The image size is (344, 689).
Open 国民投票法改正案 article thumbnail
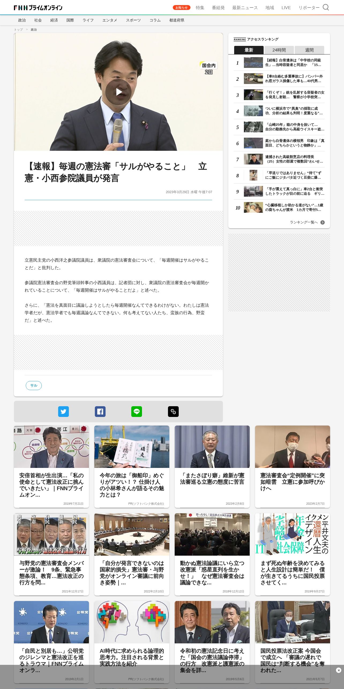tap(293, 622)
